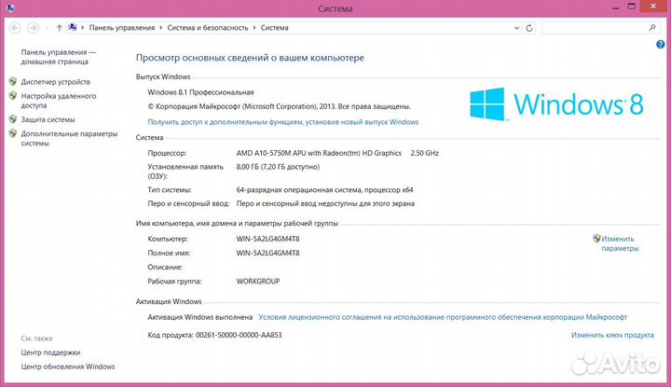671x387 pixels.
Task: Click the 2.50 GHz processor speed
Action: [425, 153]
